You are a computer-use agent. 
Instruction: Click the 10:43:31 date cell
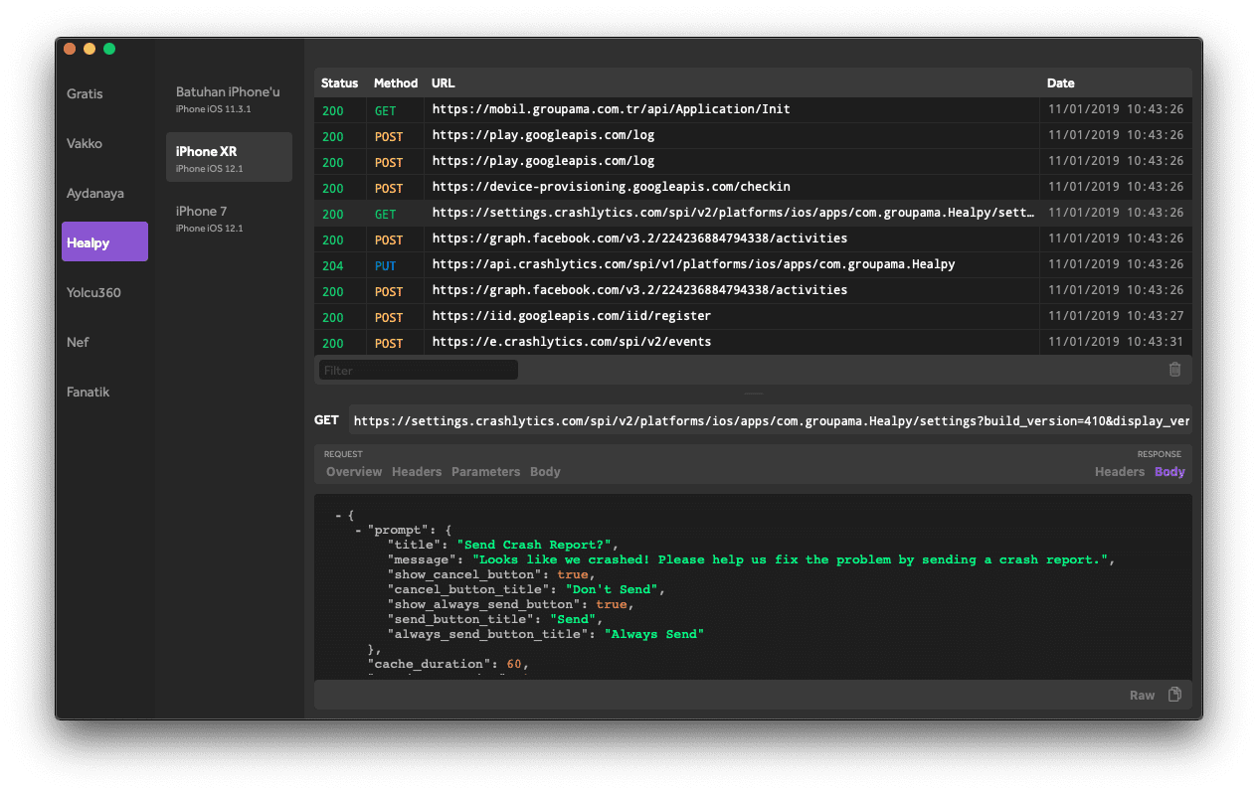(1116, 343)
